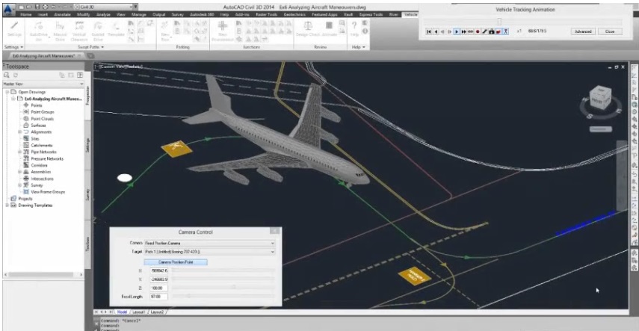Viewport: 639px width, 331px height.
Task: Open the Output ribbon tab
Action: coord(159,14)
